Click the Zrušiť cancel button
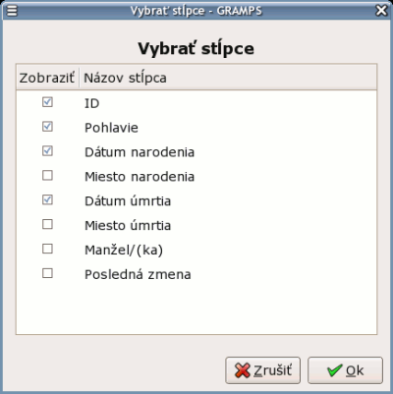393x394 pixels. (262, 370)
